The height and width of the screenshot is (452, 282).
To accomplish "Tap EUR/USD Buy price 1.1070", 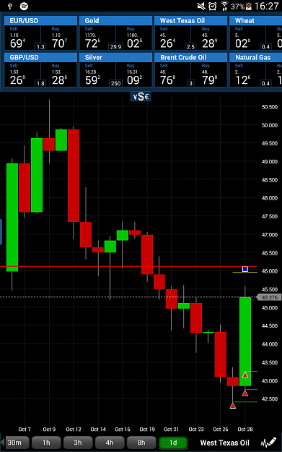I will tap(60, 40).
